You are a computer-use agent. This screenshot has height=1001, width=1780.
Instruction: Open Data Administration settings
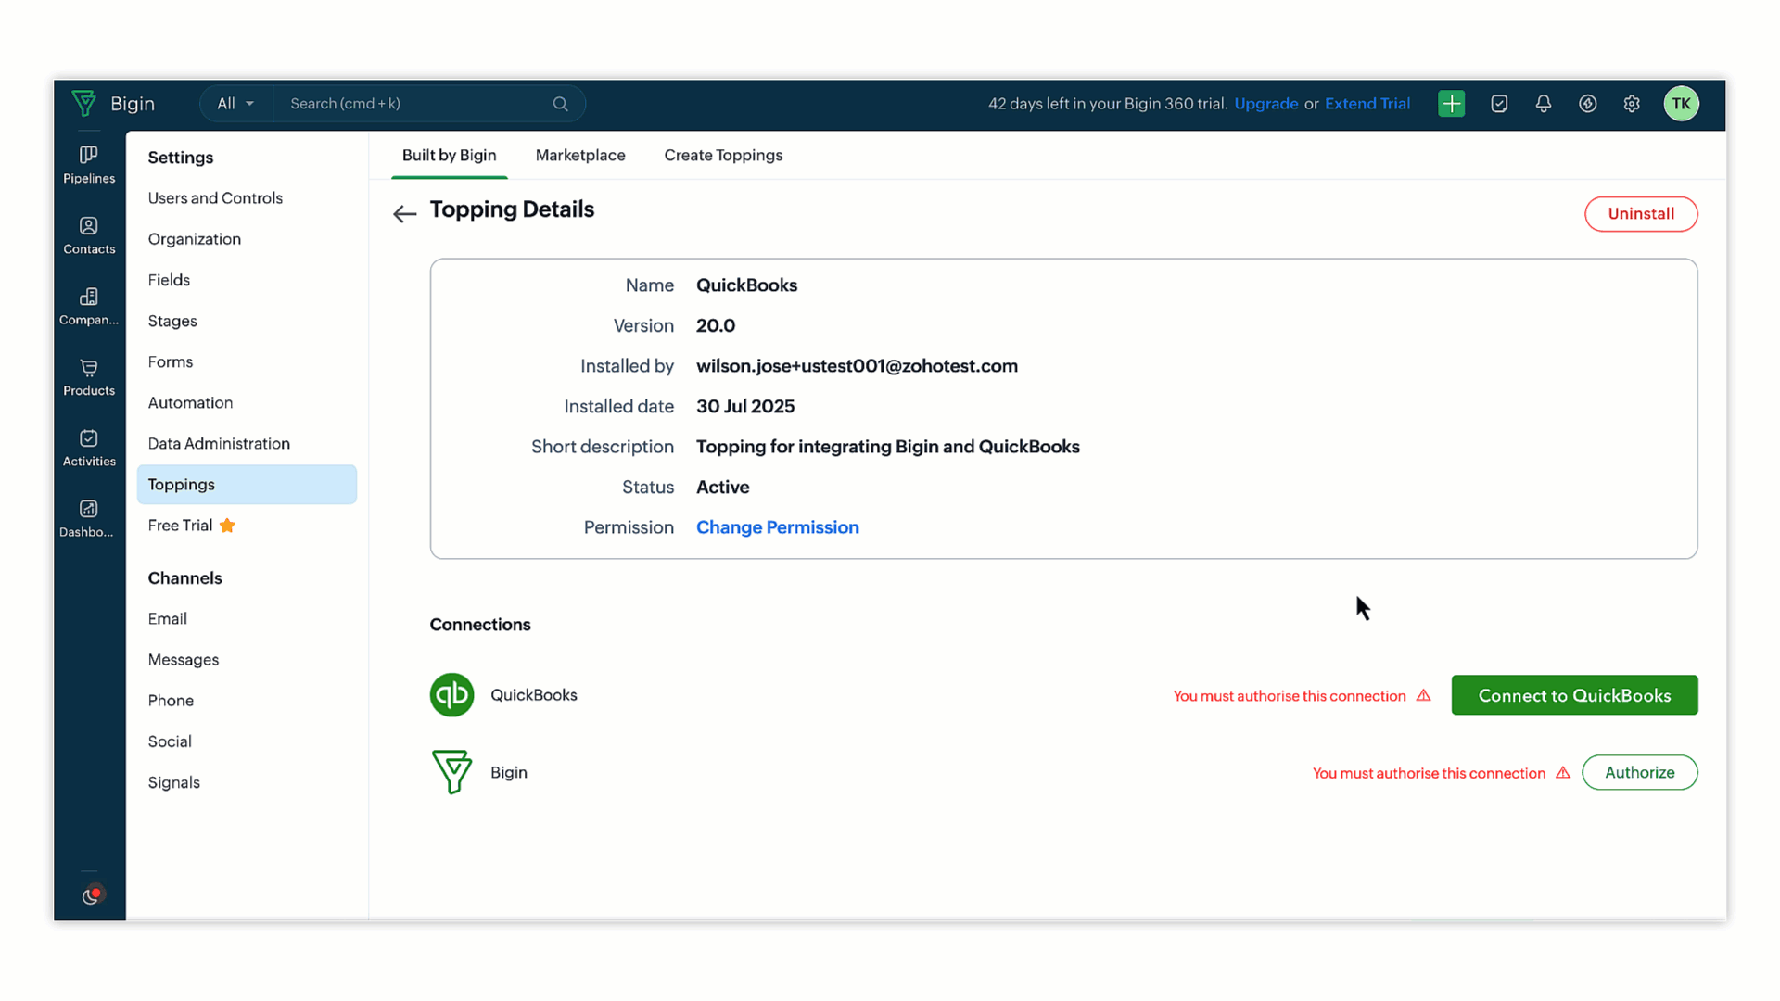click(x=219, y=443)
